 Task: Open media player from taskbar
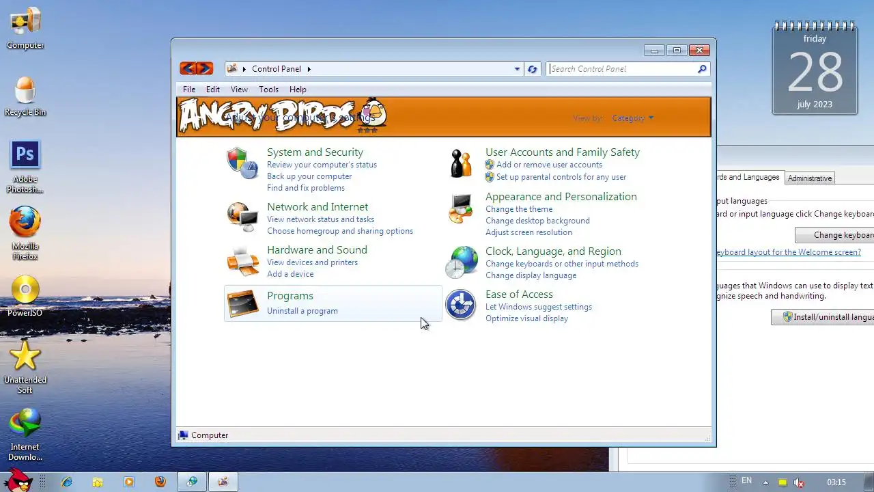click(129, 482)
